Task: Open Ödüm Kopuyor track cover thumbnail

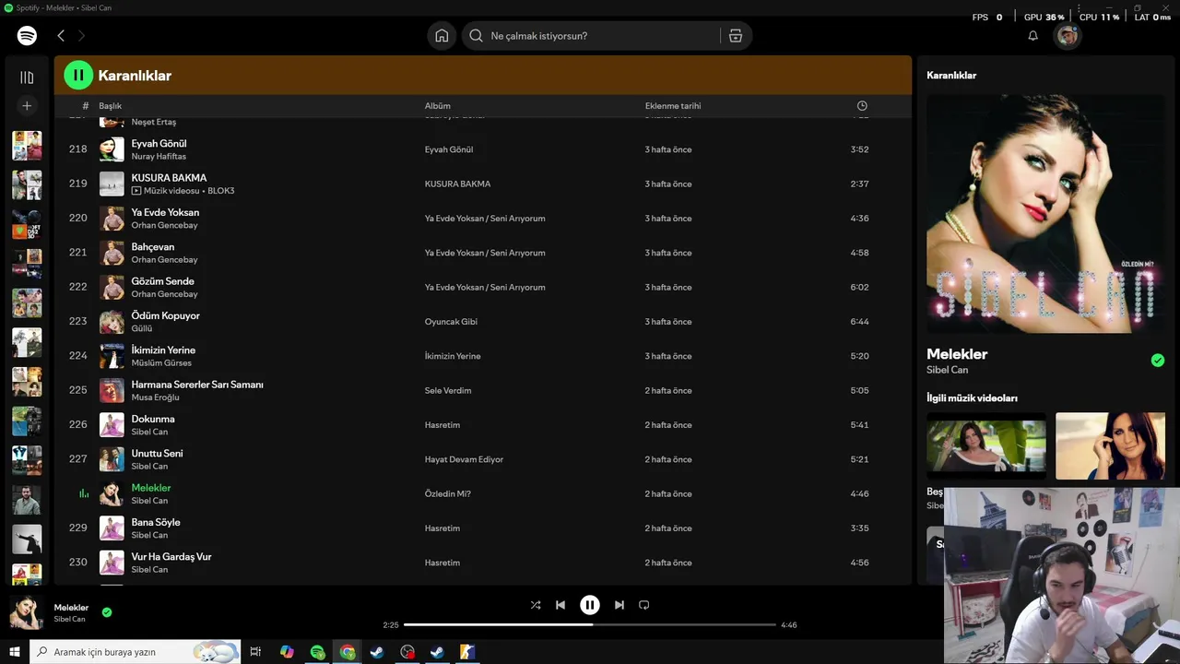Action: coord(112,322)
